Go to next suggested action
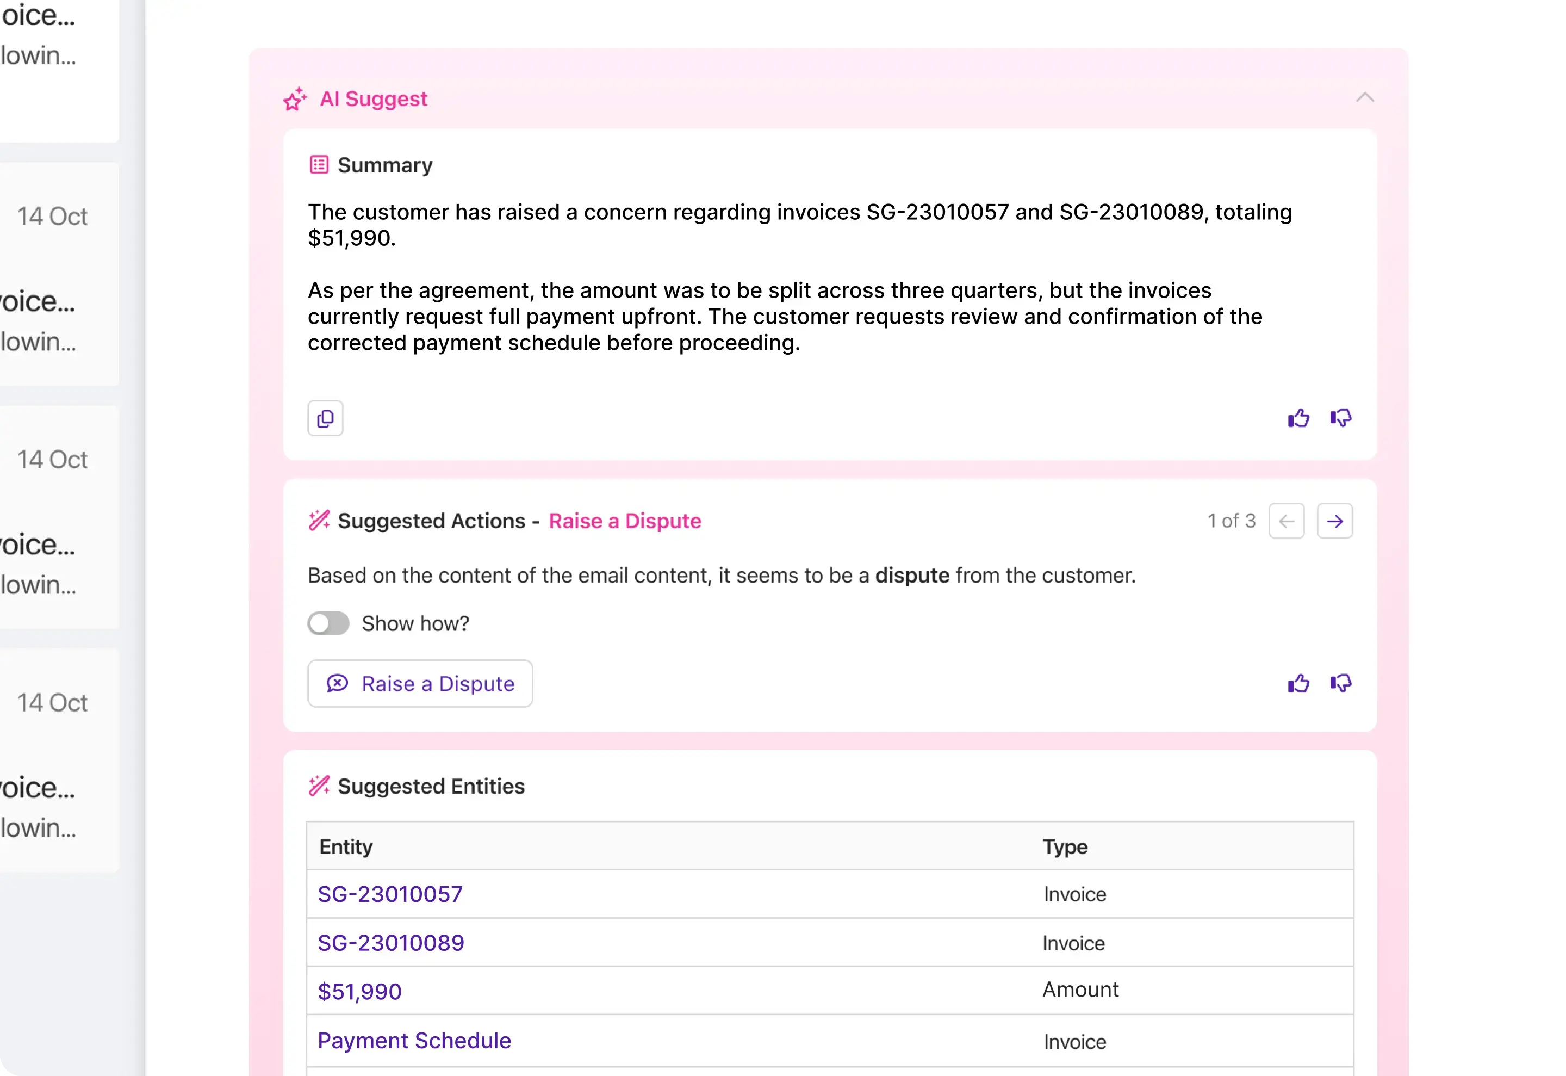Viewport: 1566px width, 1076px height. [x=1334, y=521]
